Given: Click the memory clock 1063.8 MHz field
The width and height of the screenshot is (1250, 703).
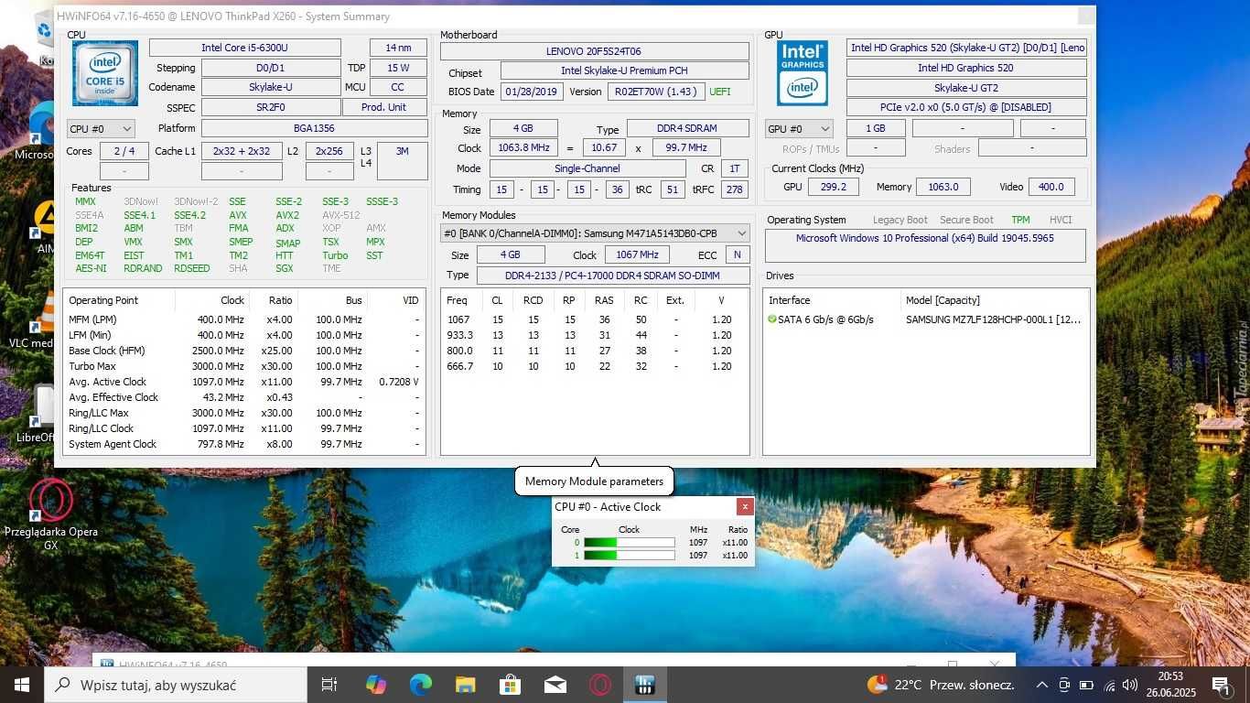Looking at the screenshot, I should pyautogui.click(x=523, y=147).
